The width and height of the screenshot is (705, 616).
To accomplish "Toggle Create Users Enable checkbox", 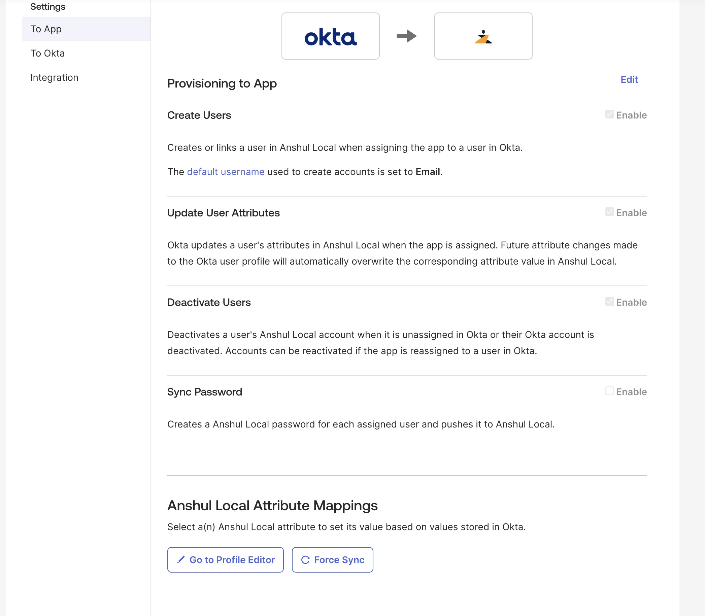I will click(609, 114).
